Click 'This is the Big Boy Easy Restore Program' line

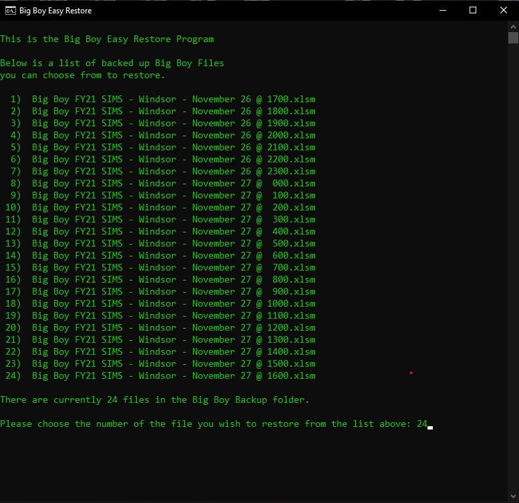(x=107, y=39)
